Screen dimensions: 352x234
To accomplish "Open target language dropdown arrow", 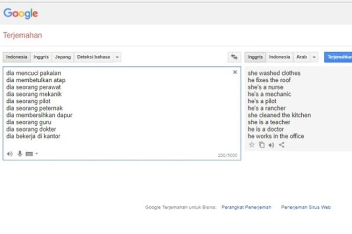I will coord(314,57).
